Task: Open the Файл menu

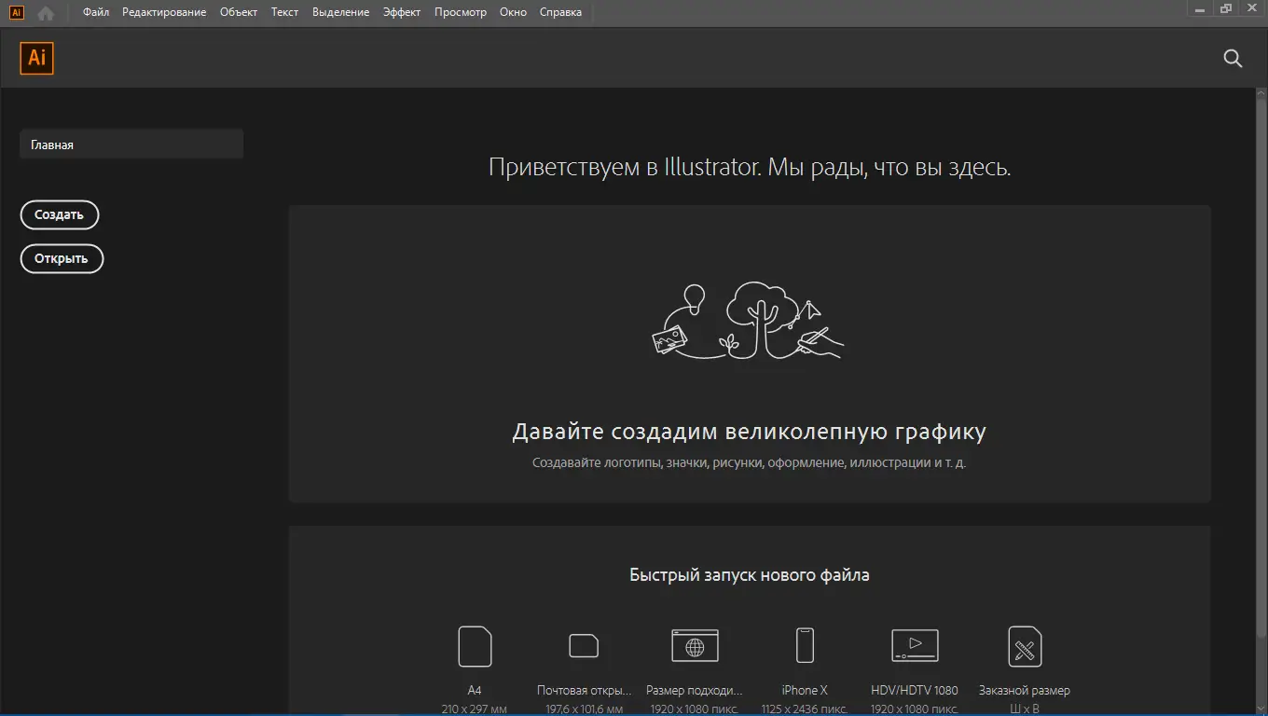Action: (95, 12)
